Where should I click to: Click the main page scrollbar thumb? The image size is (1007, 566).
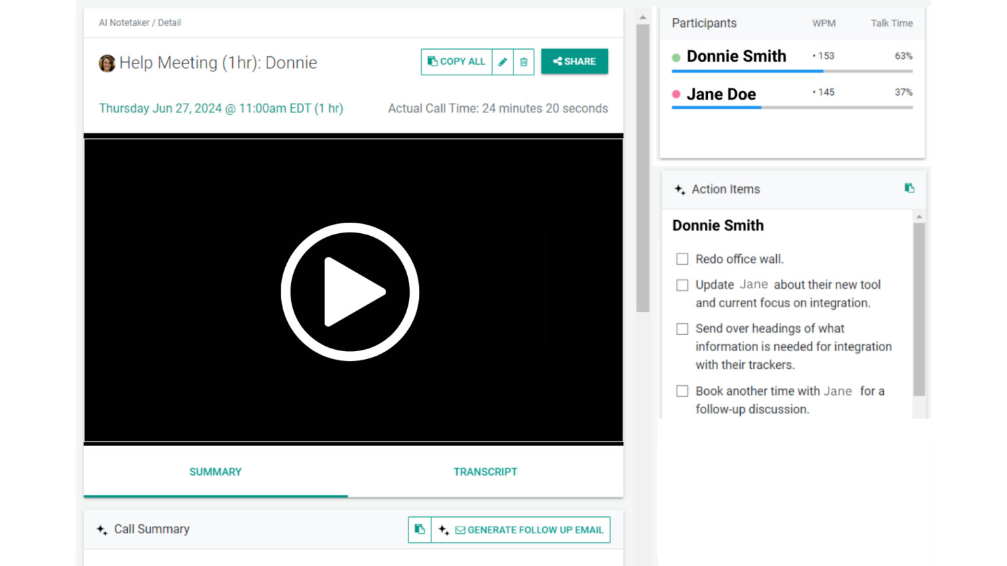(642, 168)
